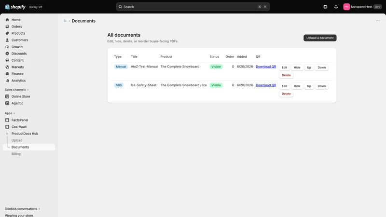
Task: Select the Finance icon
Action: [x=7, y=74]
